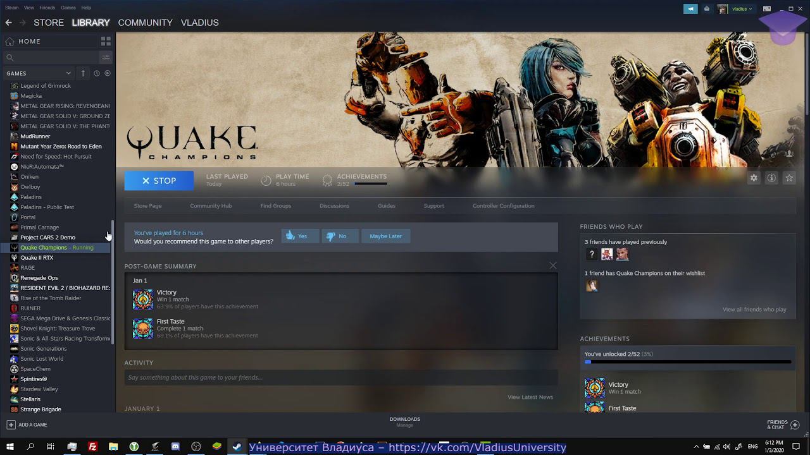Switch library to grid collections view icon

[x=106, y=41]
